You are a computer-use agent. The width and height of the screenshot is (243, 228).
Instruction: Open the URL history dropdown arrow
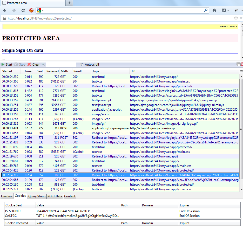click(x=241, y=18)
